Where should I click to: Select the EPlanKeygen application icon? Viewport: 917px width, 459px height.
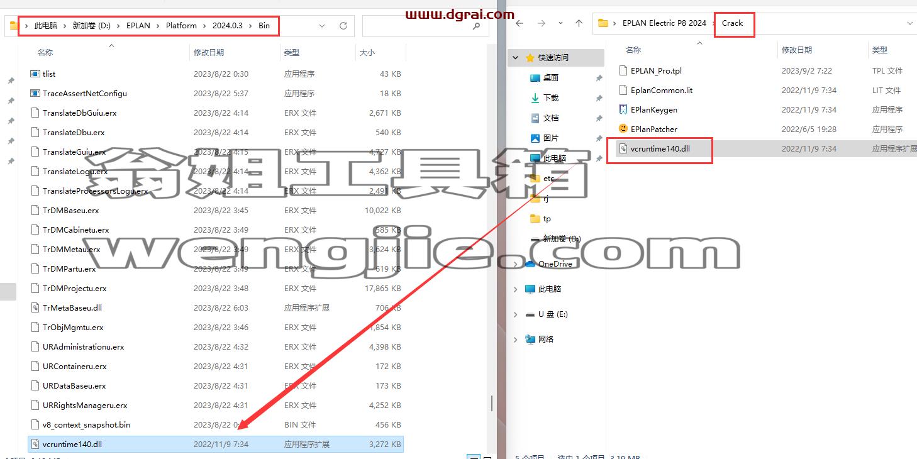click(623, 109)
